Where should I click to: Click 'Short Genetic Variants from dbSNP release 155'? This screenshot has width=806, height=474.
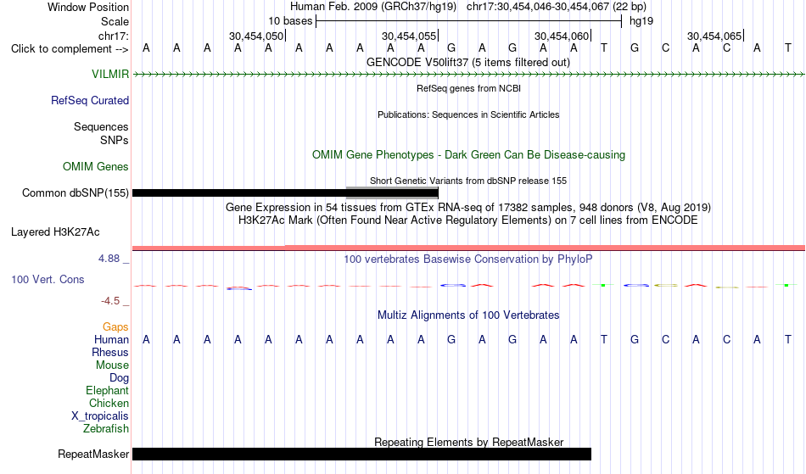[x=468, y=181]
